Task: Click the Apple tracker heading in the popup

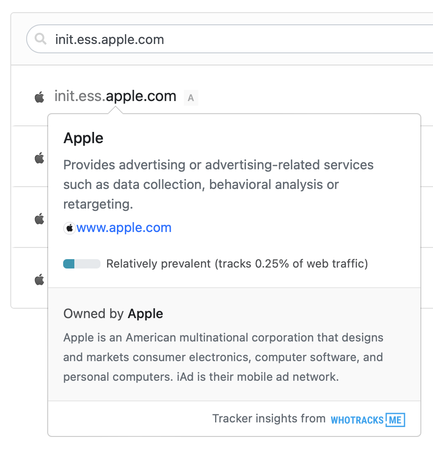Action: [83, 138]
